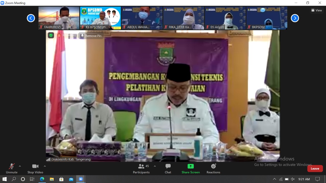Show hidden system tray icons
This screenshot has height=183, width=326.
coord(274,179)
